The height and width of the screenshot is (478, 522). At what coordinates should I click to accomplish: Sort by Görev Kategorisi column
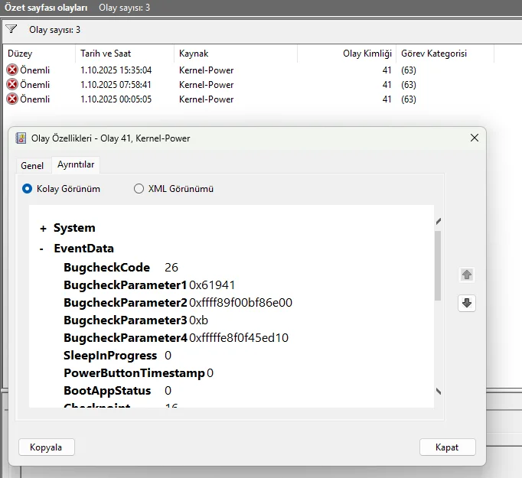[x=445, y=54]
